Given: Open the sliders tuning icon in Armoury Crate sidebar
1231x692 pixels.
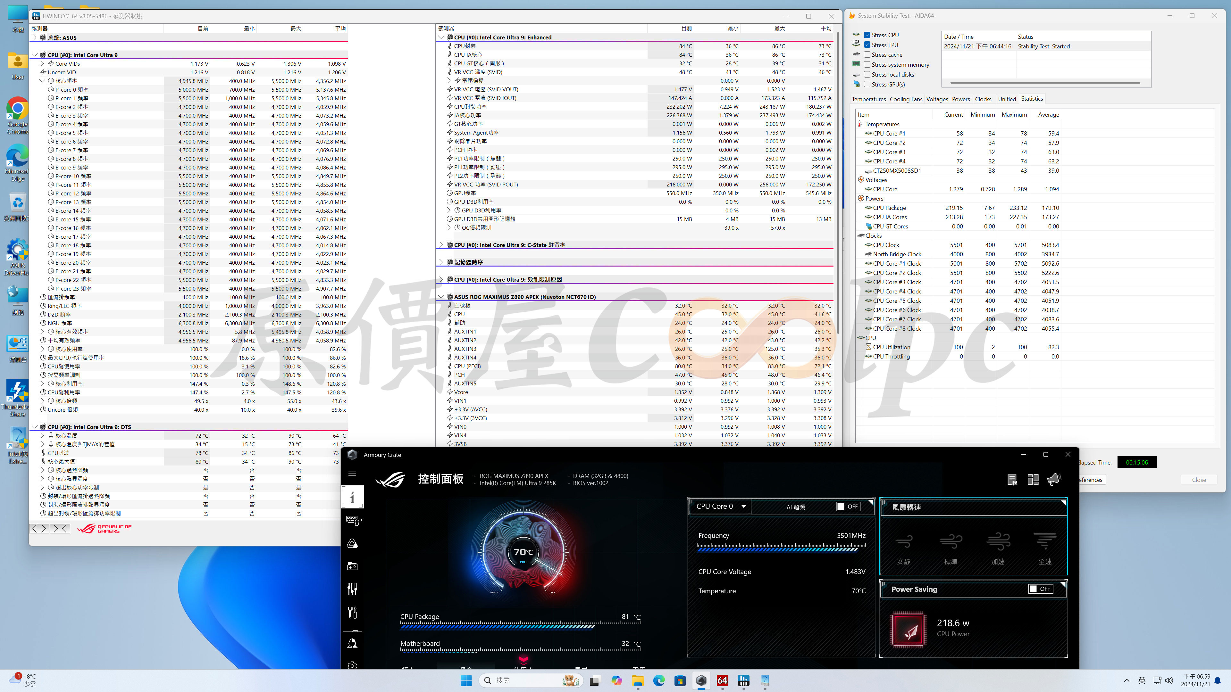Looking at the screenshot, I should [352, 589].
